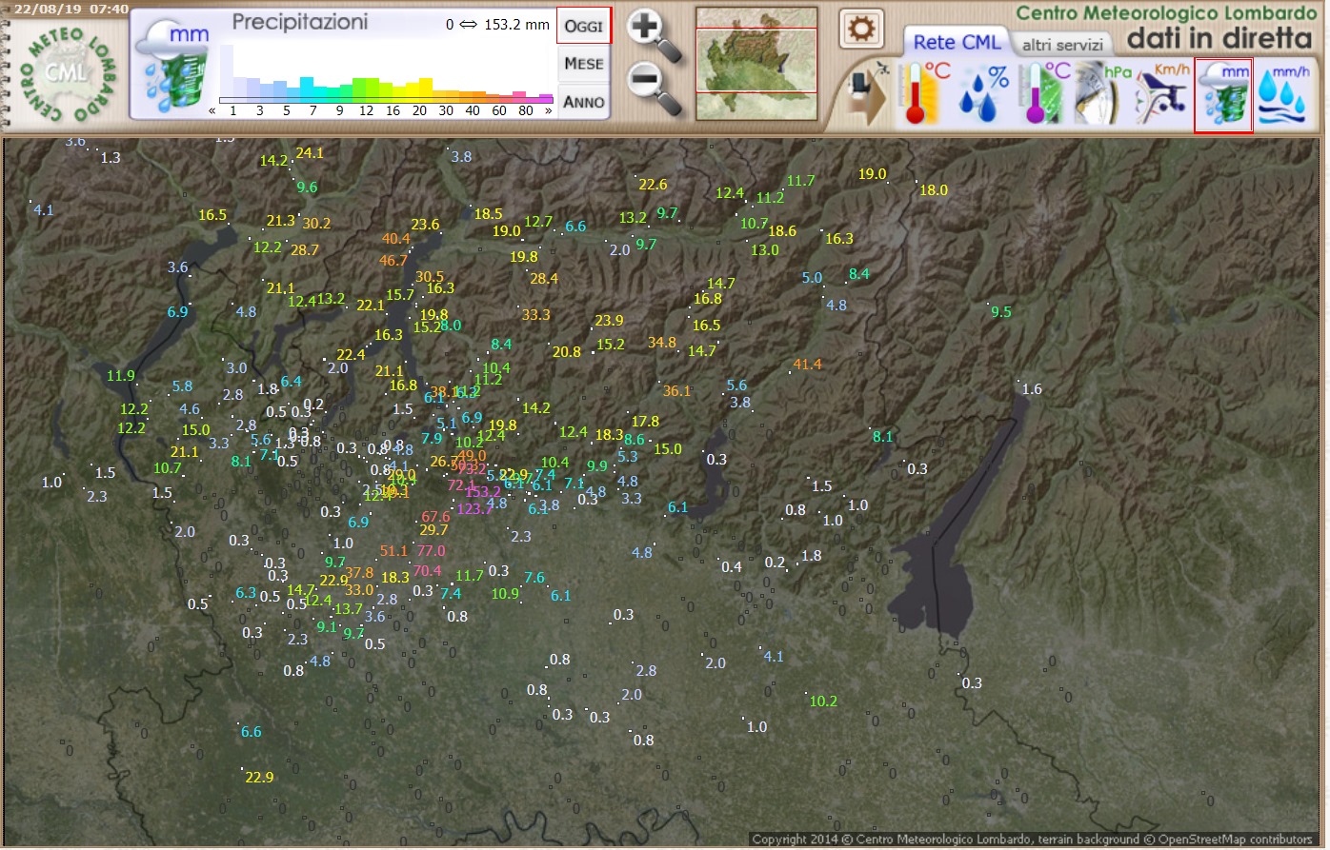Click the legend scale left arrow «
The image size is (1330, 850).
coord(212,111)
